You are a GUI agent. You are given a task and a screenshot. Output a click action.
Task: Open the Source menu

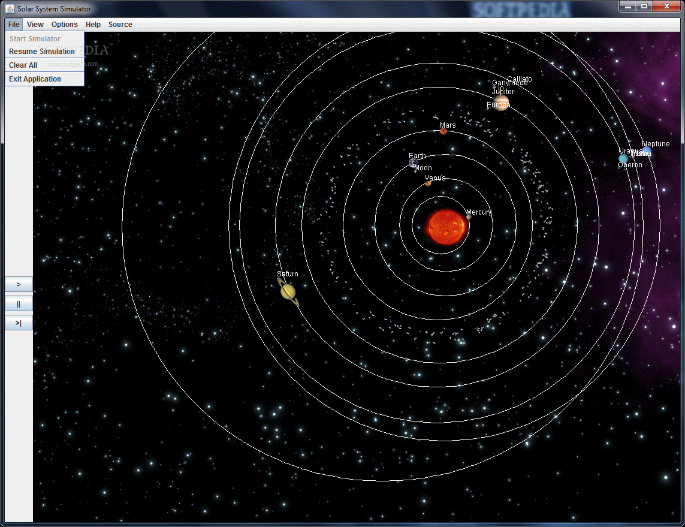(120, 24)
